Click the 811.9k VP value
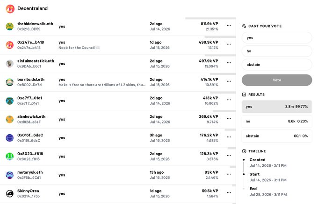Screen dimensions: 318x204 click(210, 24)
